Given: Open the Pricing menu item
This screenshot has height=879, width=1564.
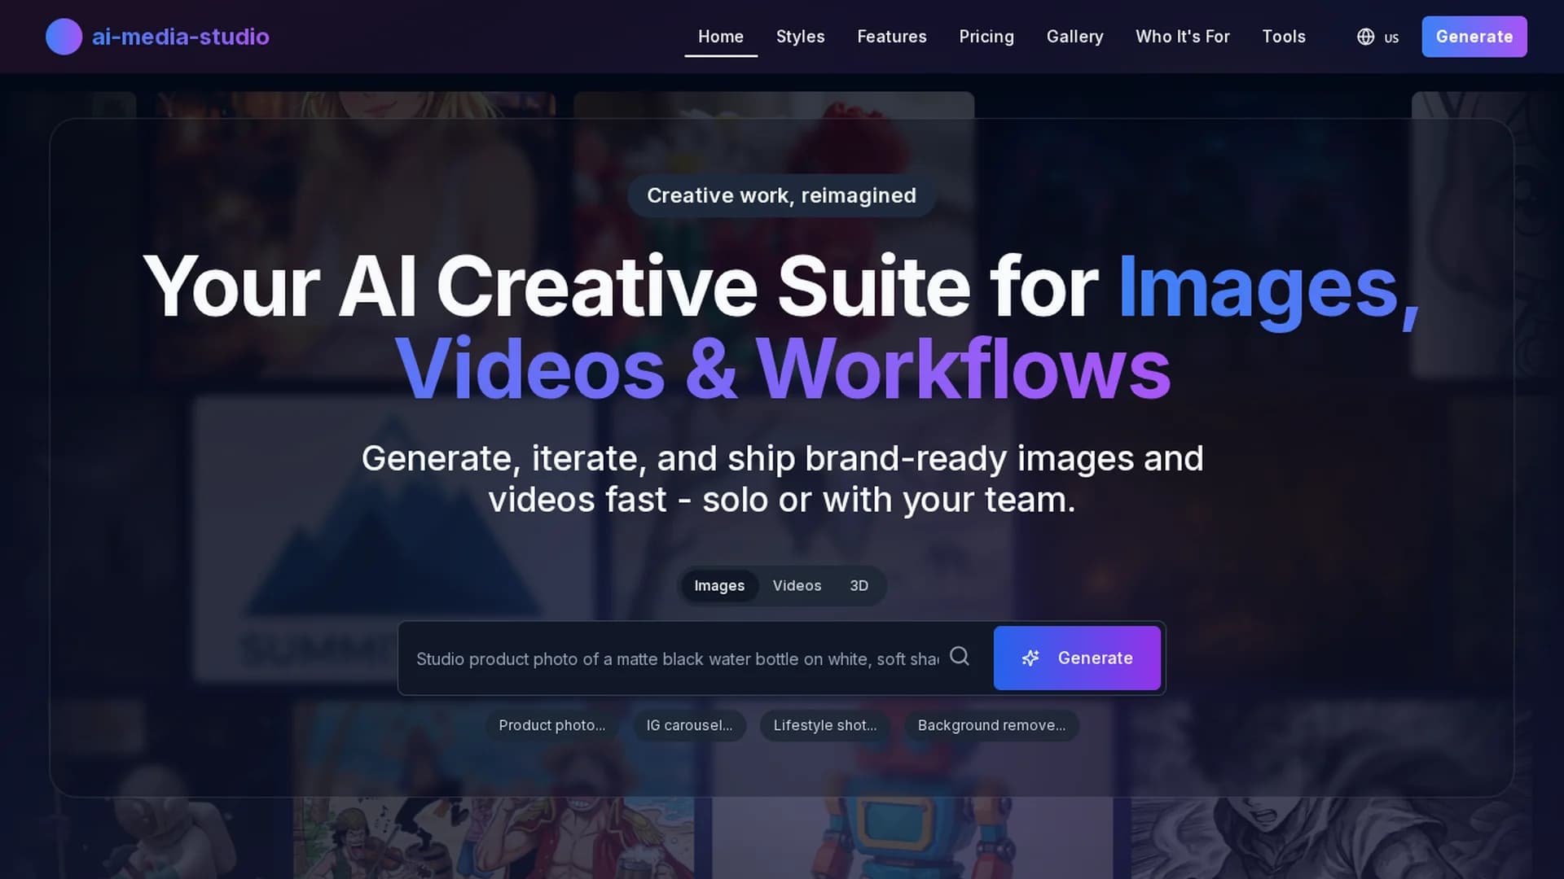Looking at the screenshot, I should pos(986,37).
